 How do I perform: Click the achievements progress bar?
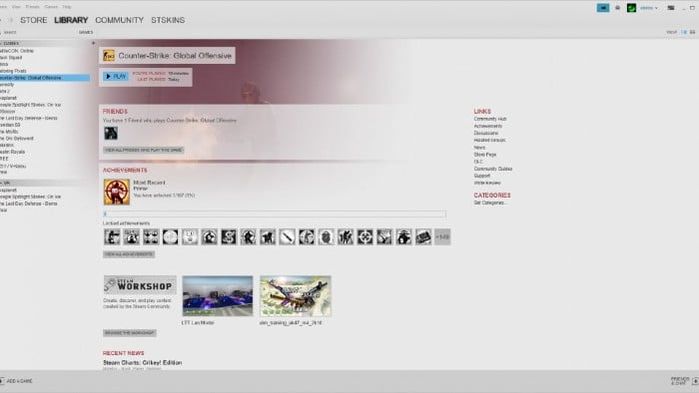click(275, 214)
